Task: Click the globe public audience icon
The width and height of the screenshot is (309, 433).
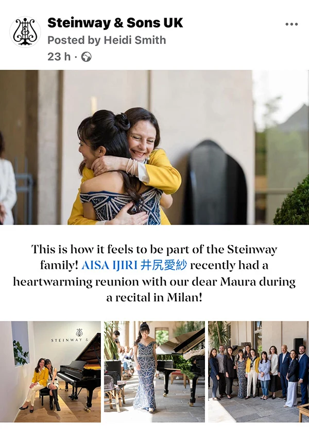Action: coord(87,57)
